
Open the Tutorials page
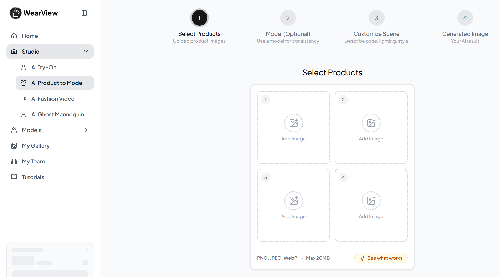point(50,177)
